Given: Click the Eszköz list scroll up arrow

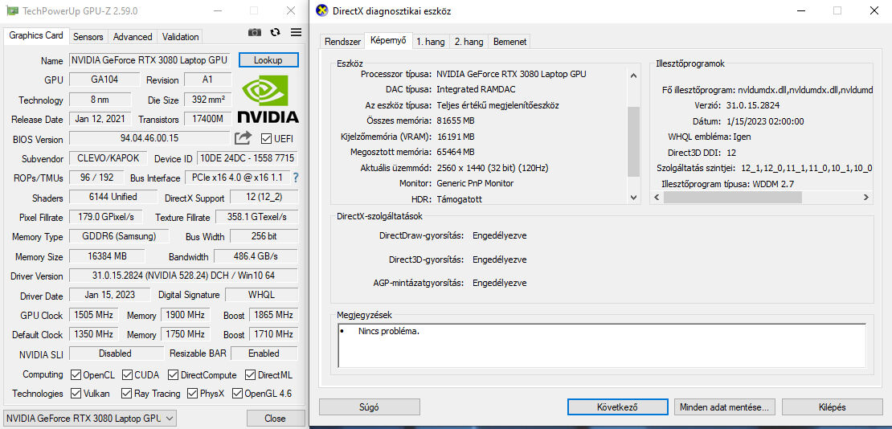Looking at the screenshot, I should [x=634, y=75].
